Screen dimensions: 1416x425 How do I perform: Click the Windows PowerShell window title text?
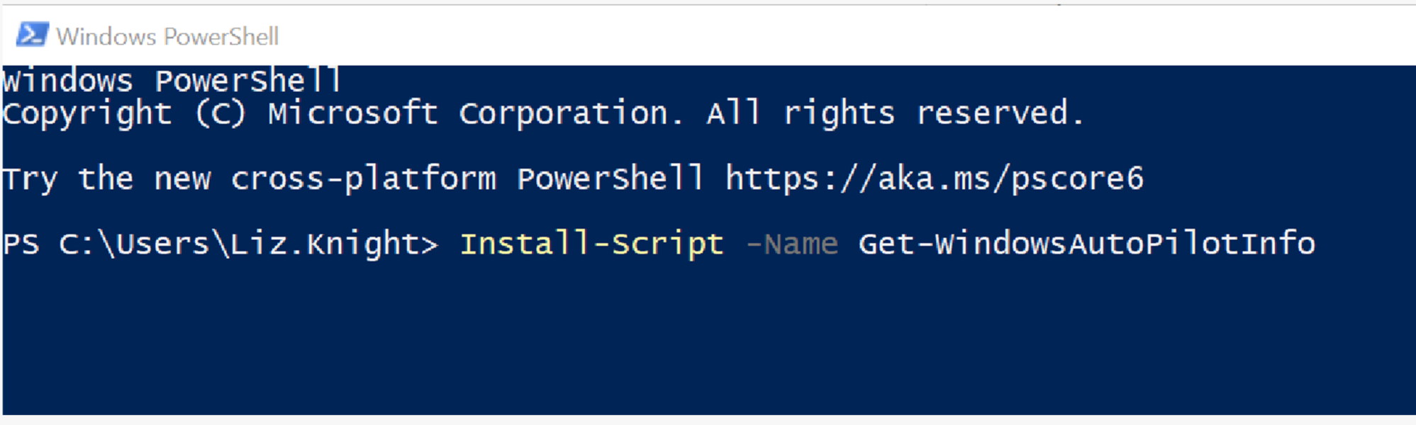coord(167,36)
